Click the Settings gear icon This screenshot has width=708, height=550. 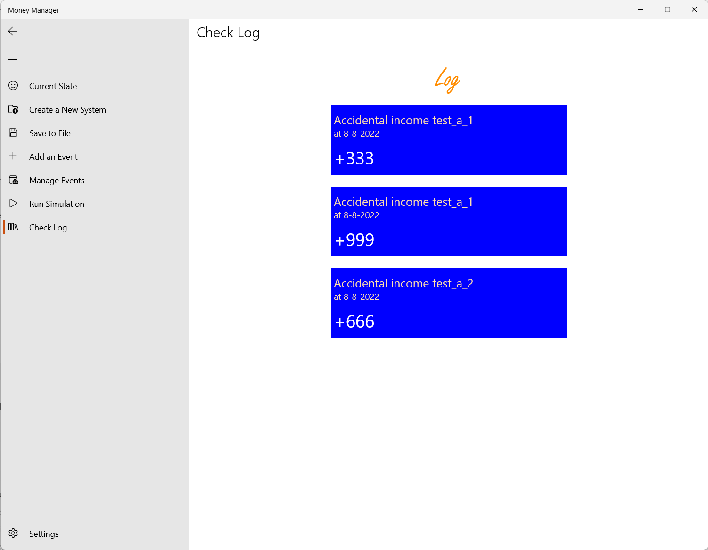pos(13,533)
